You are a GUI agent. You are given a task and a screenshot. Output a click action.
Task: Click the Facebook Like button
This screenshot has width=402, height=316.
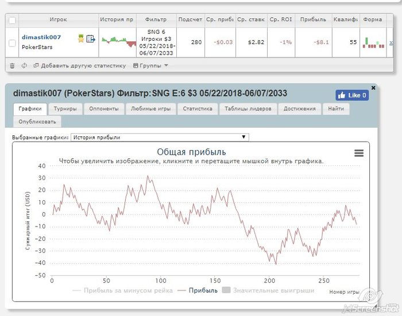tap(352, 95)
